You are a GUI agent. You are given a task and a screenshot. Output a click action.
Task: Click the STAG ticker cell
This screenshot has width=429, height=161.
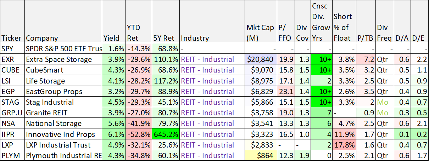click(x=12, y=102)
